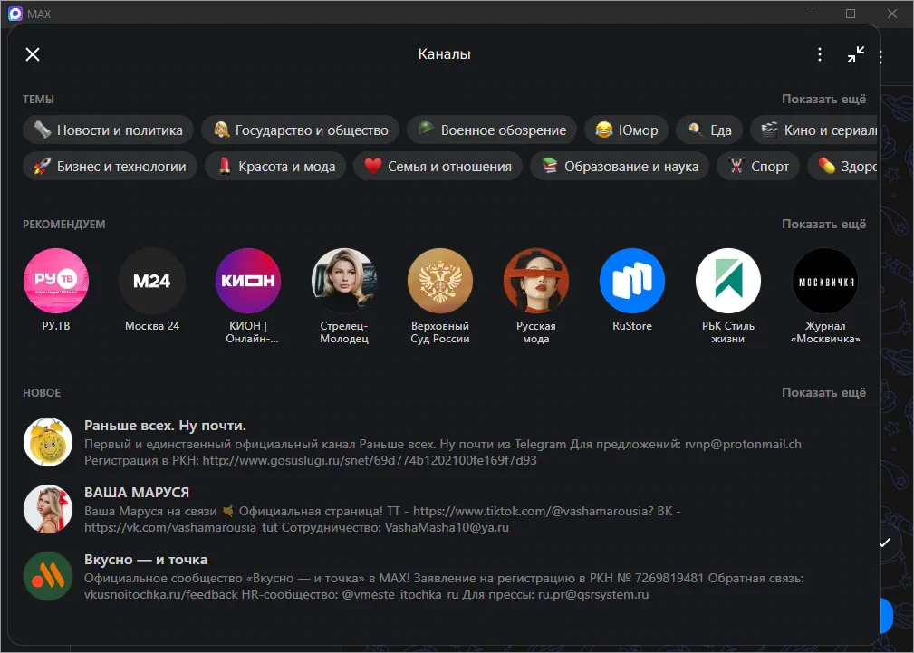The width and height of the screenshot is (914, 653).
Task: Minimize the MAX window
Action: click(810, 14)
